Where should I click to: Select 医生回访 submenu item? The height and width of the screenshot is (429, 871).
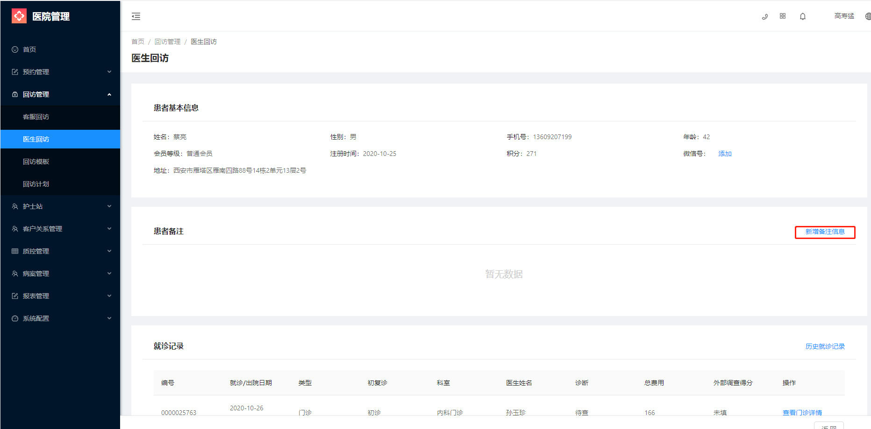point(60,139)
